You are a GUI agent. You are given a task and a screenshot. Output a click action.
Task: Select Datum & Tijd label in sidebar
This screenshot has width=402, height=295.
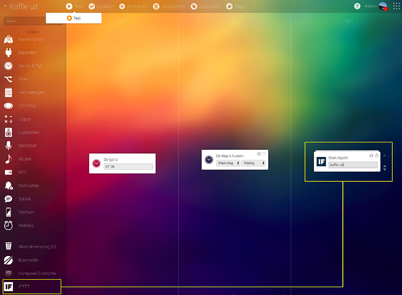pos(30,66)
